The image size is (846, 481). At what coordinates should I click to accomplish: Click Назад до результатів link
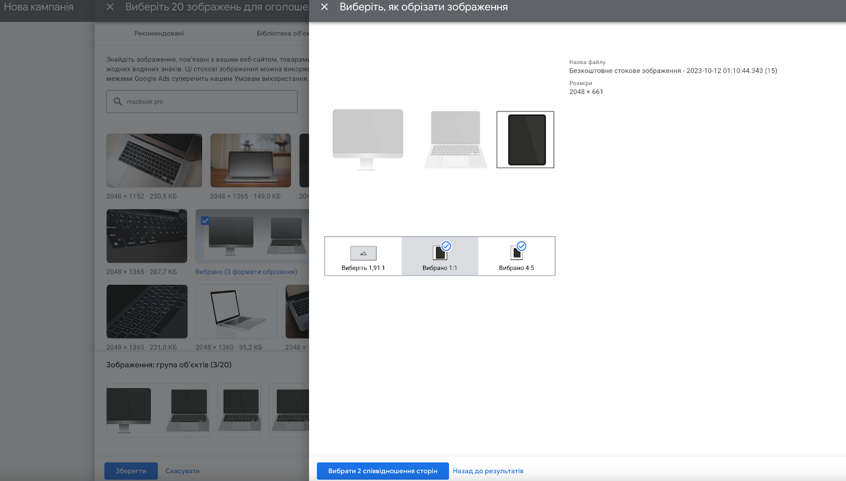pos(488,471)
